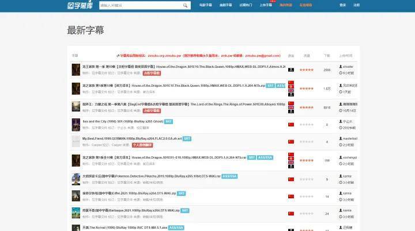This screenshot has height=231, width=415.
Task: Open the Pokemon Detective Pikachu poster thumbnail
Action: 76,179
